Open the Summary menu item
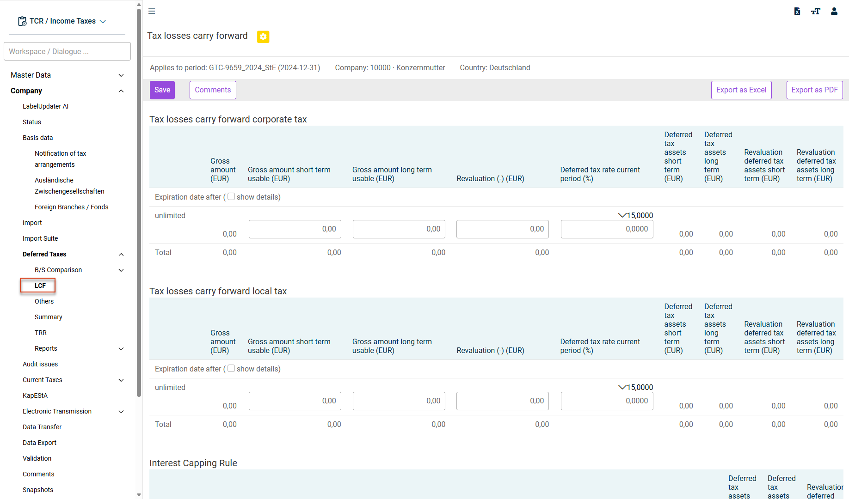This screenshot has width=849, height=499. pyautogui.click(x=48, y=317)
